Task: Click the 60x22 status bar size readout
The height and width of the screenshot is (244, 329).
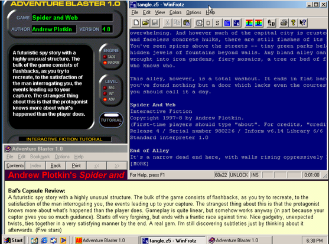Action: click(x=221, y=175)
